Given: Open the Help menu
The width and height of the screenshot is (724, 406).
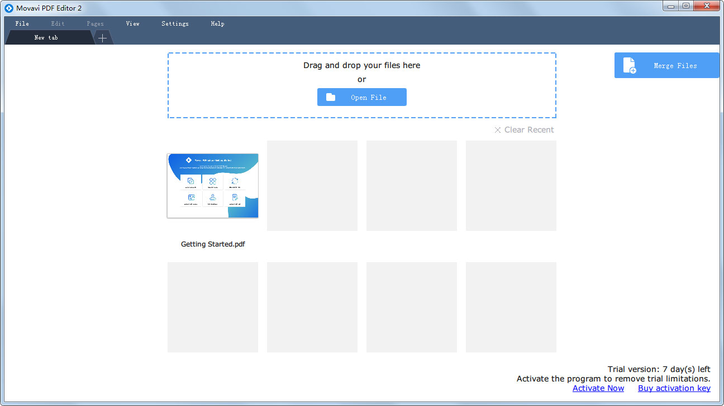Looking at the screenshot, I should [217, 23].
